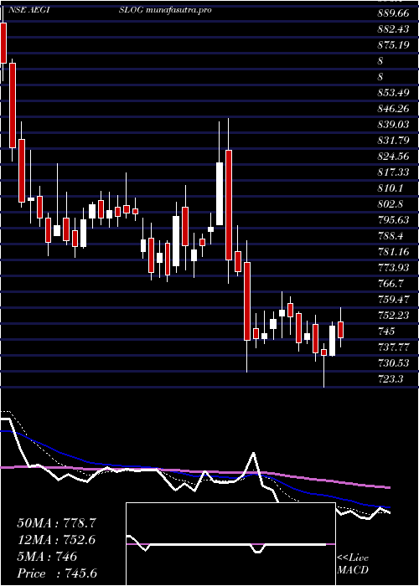This screenshot has width=419, height=586.
Task: Click the 759.47 price axis label
Action: tap(394, 300)
